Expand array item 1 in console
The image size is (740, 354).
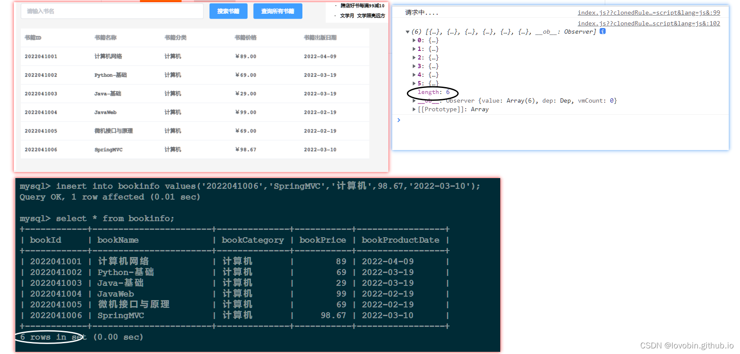(414, 49)
